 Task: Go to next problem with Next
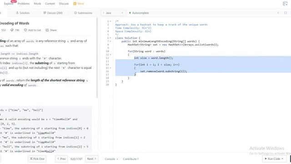[92, 159]
